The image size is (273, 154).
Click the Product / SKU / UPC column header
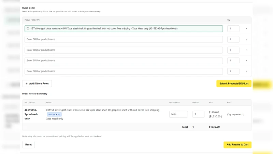point(32,20)
